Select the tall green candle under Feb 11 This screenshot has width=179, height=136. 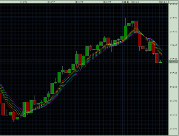click(x=126, y=32)
